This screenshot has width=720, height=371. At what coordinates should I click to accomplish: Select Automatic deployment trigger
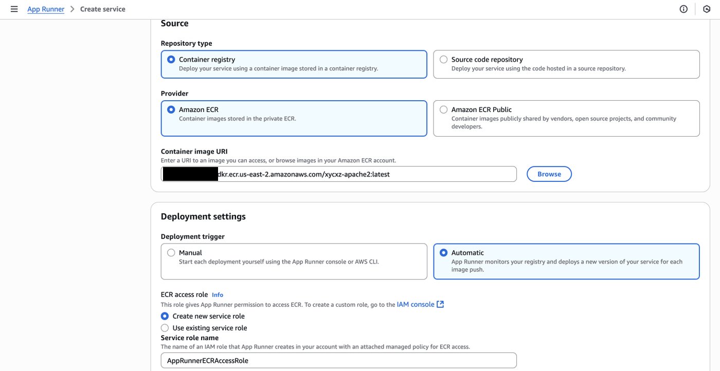click(x=443, y=253)
